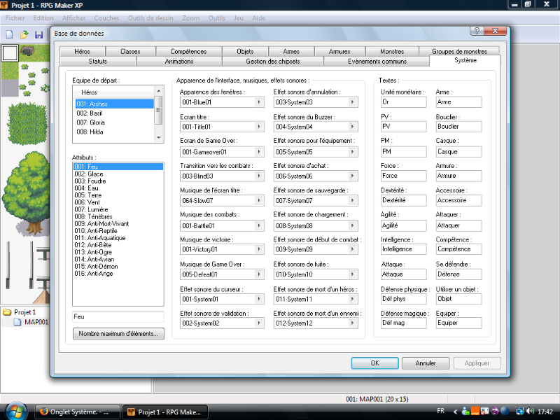Expand the Musique des combats selector
The image size is (560, 420).
[259, 225]
